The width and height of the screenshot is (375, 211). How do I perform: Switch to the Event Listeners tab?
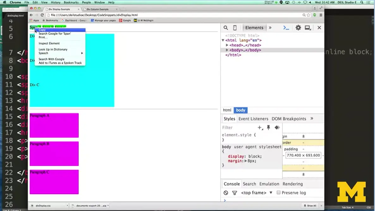pos(253,119)
